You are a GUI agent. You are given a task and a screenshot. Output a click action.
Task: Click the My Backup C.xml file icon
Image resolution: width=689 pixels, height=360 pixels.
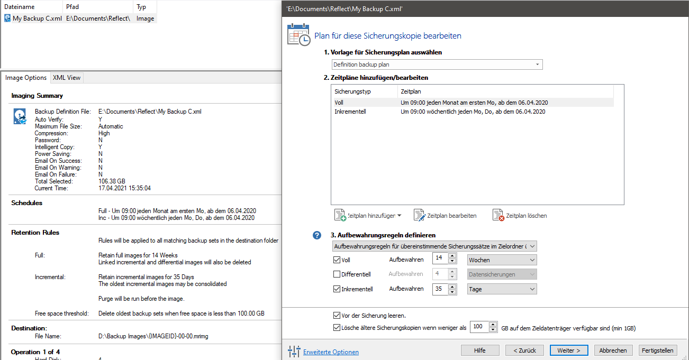pos(7,18)
